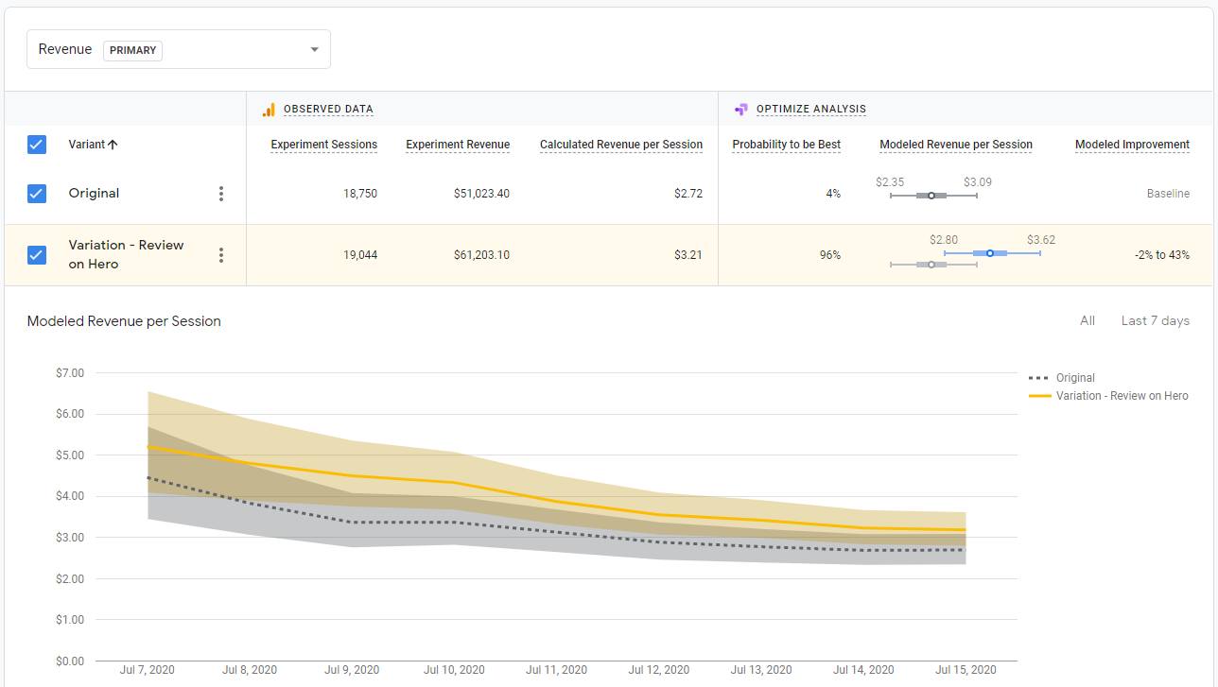Open the three-dot menu for Variation row

click(221, 255)
